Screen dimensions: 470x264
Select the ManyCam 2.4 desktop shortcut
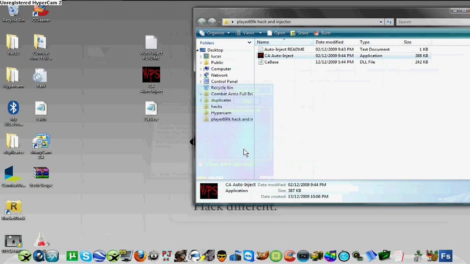click(x=41, y=146)
